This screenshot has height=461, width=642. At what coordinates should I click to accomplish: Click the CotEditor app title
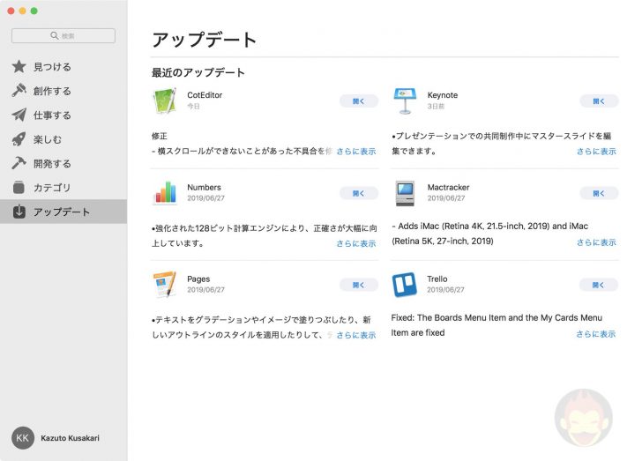coord(205,95)
